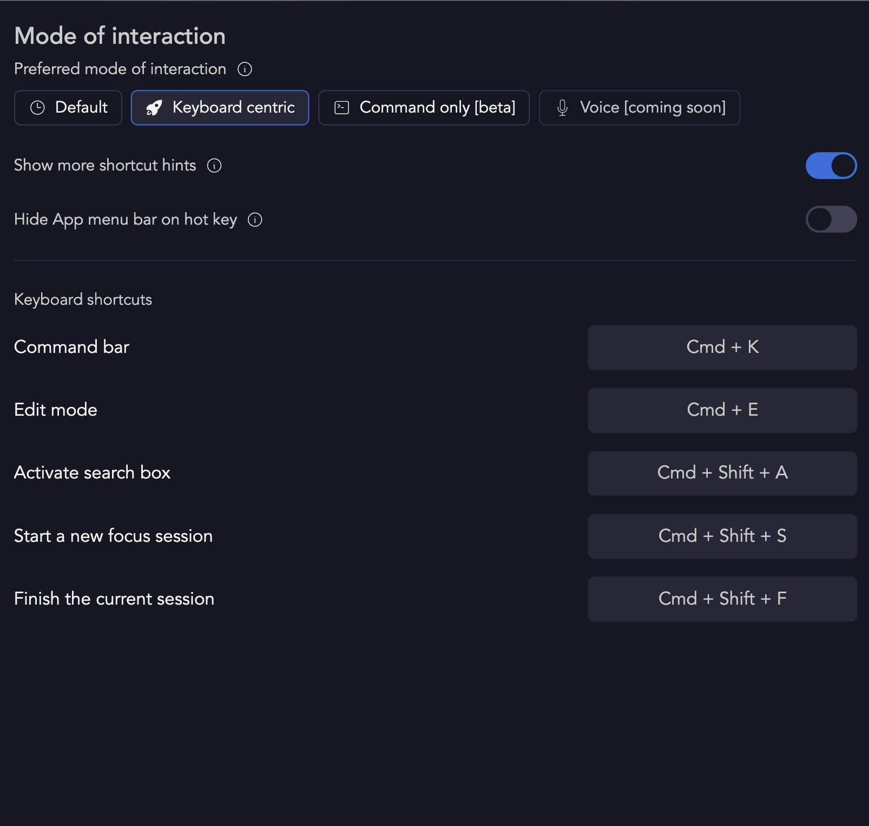Click info icon next to Hide App menu bar
Image resolution: width=869 pixels, height=826 pixels.
point(255,220)
